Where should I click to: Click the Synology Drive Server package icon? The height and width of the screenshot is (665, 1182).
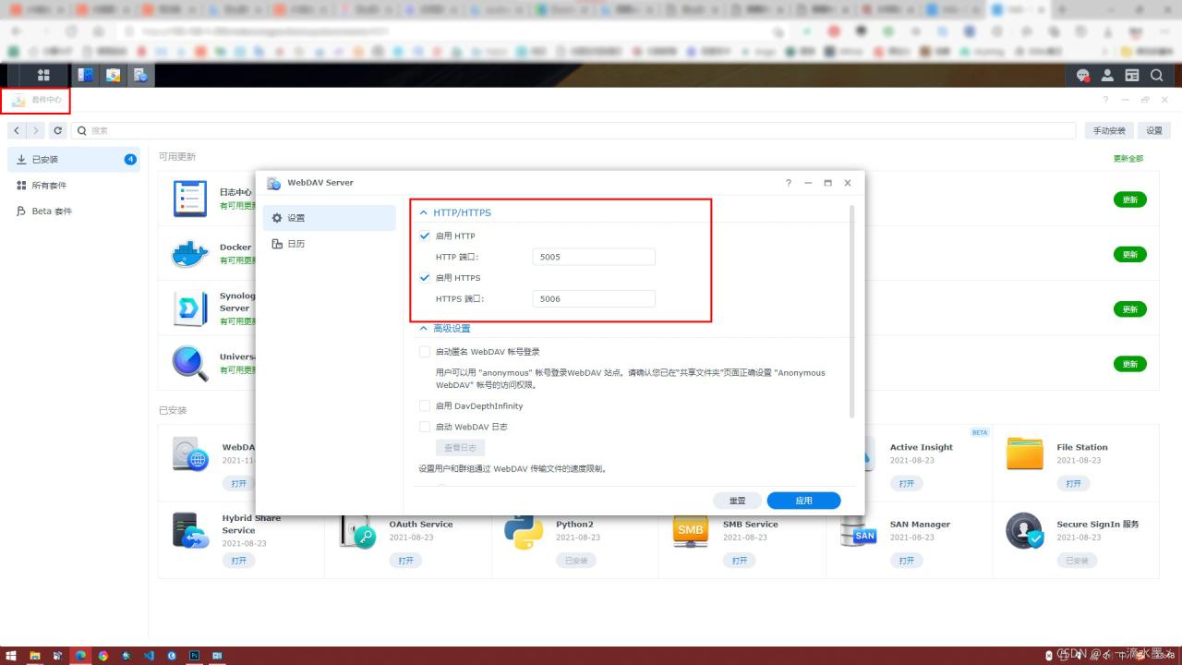[190, 308]
